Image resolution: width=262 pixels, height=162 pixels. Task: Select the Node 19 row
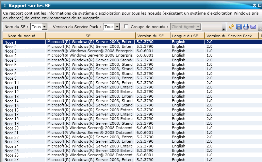coord(132,123)
